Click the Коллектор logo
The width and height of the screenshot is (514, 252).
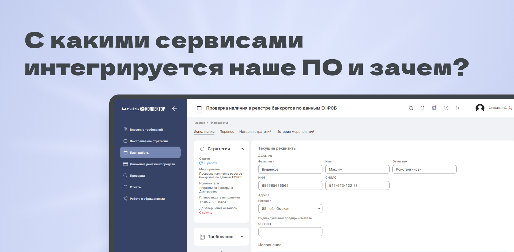click(143, 109)
